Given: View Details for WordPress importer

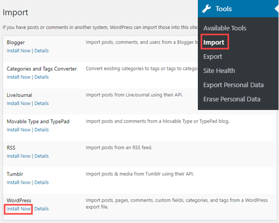Looking at the screenshot, I should (42, 209).
